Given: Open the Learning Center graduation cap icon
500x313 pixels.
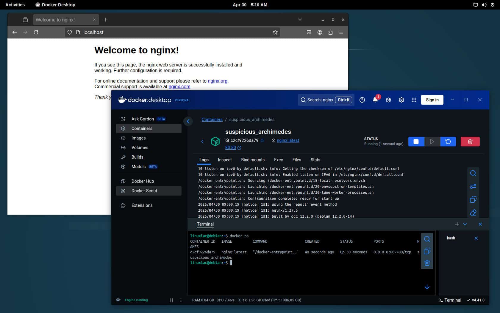Looking at the screenshot, I should pos(388,100).
